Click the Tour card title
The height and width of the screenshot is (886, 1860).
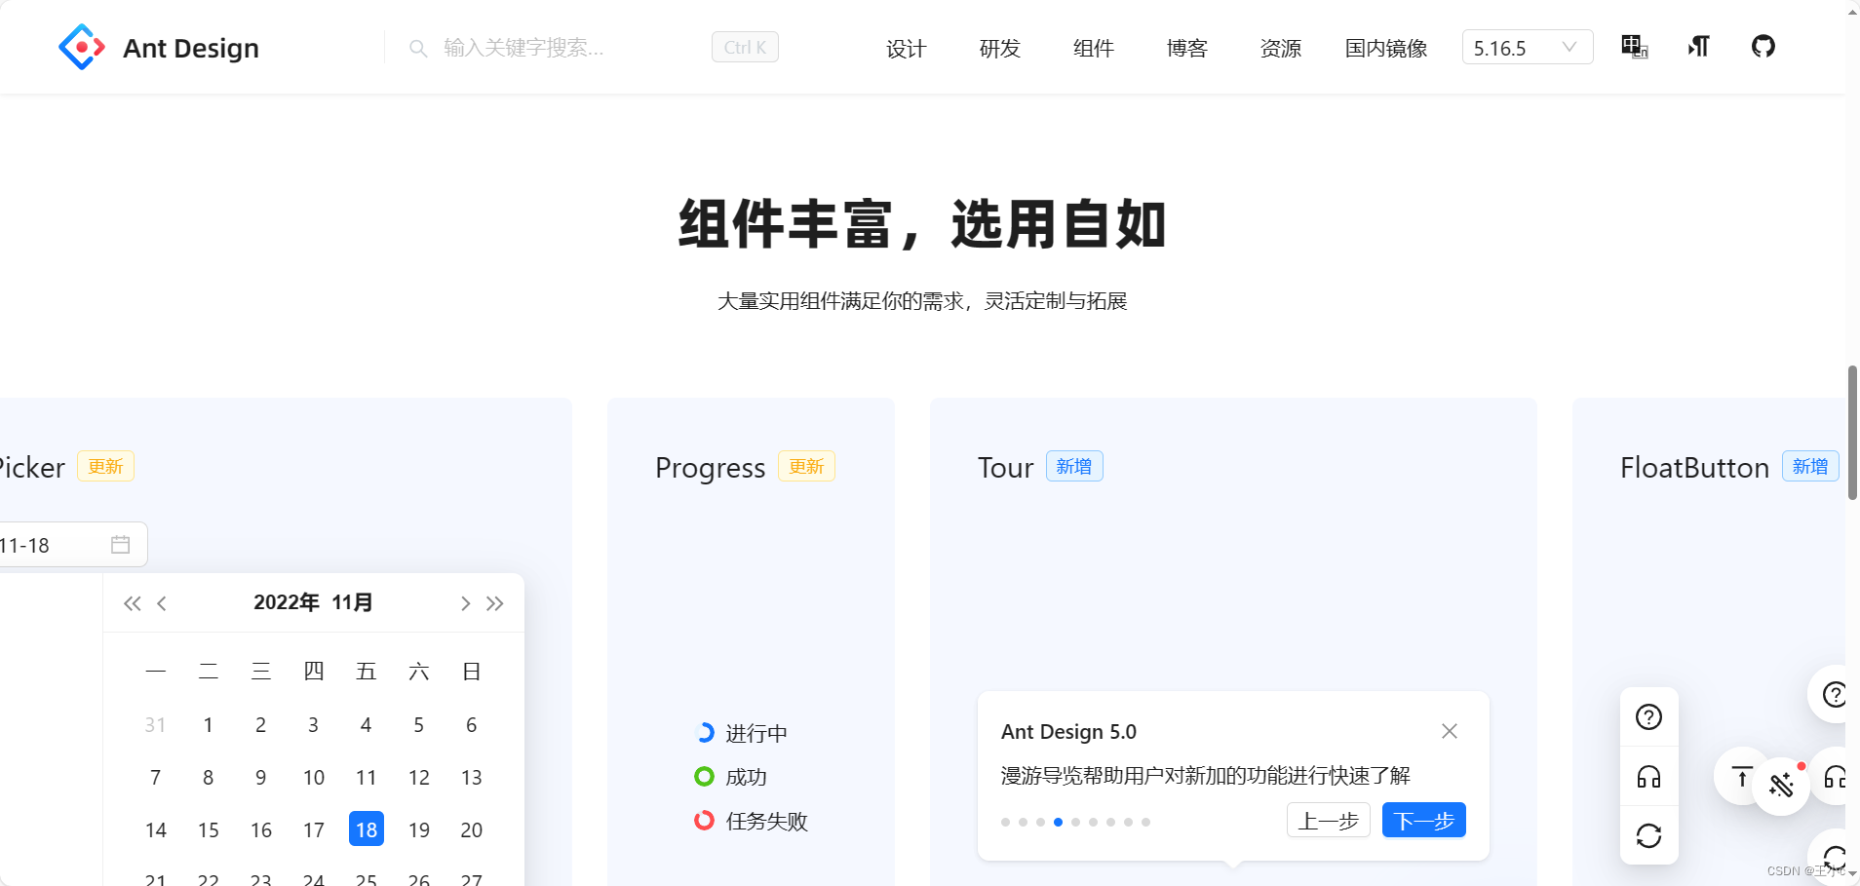pyautogui.click(x=1005, y=468)
